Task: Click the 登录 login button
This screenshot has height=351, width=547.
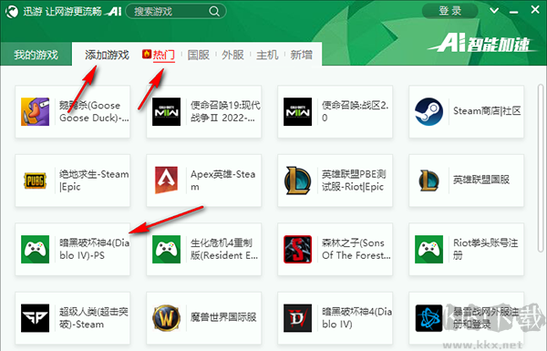Action: point(450,11)
